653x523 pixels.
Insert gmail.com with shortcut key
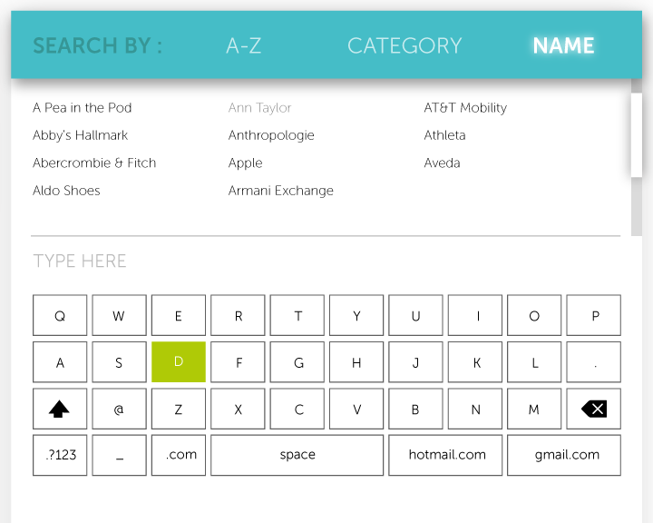[564, 455]
